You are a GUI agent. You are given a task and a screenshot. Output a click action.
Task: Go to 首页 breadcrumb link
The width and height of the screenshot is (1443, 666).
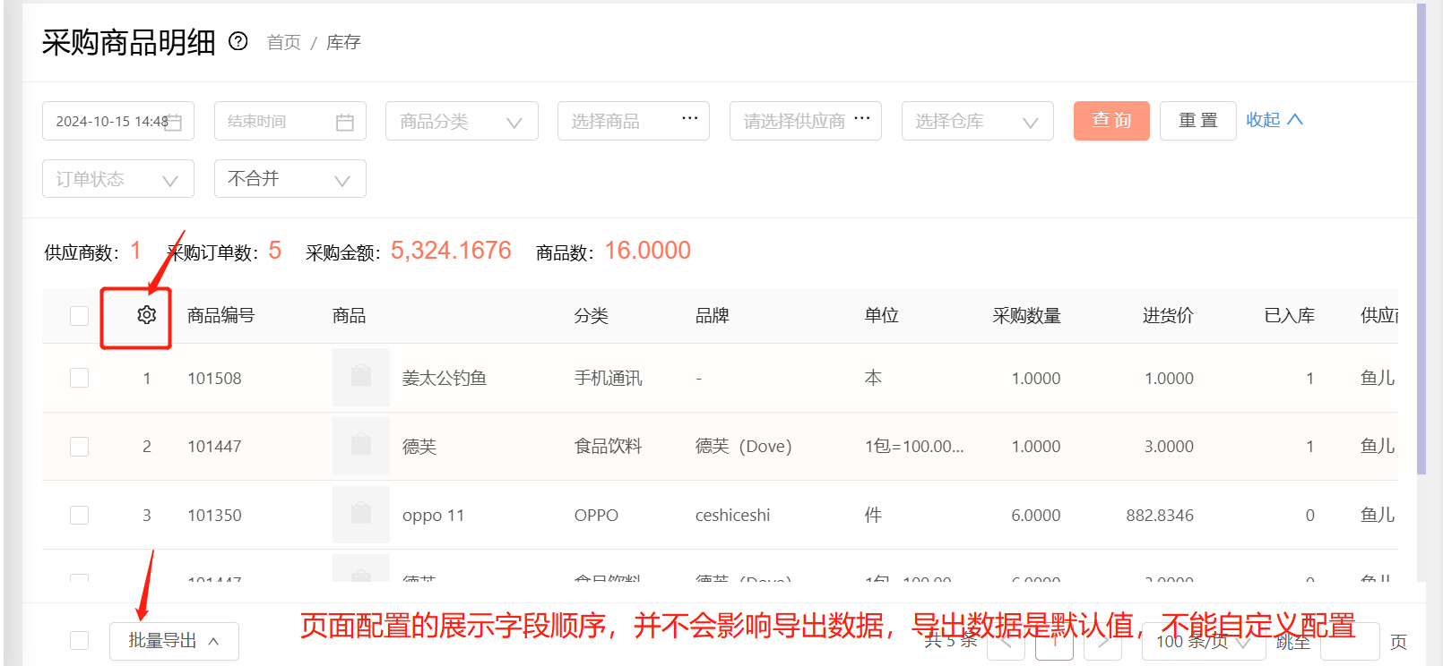[x=284, y=43]
